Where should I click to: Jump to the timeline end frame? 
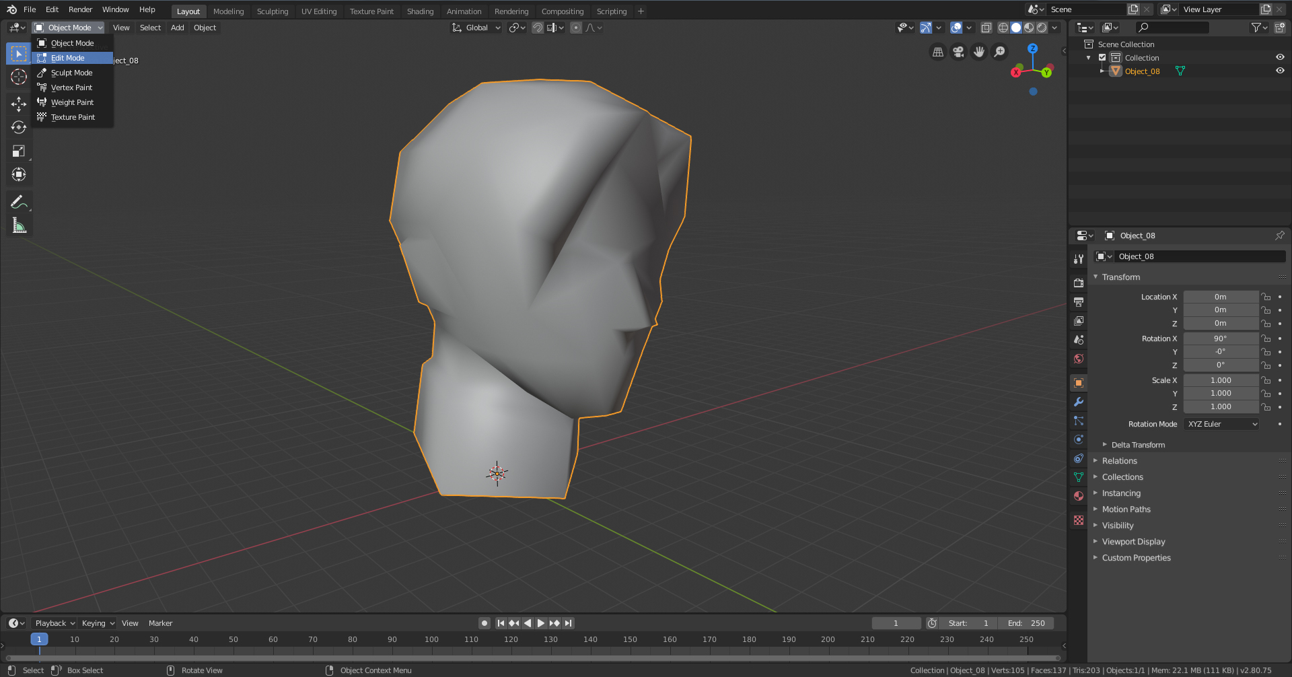point(569,623)
